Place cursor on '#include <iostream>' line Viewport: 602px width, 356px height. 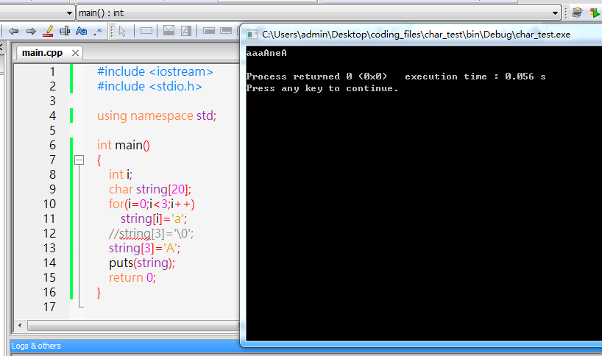coord(155,72)
